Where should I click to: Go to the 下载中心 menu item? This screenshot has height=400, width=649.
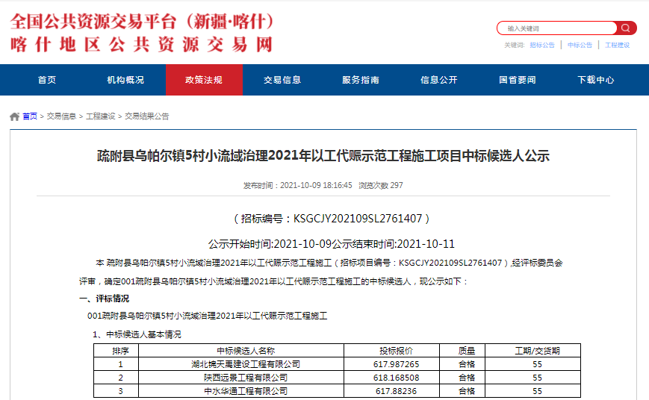point(596,80)
